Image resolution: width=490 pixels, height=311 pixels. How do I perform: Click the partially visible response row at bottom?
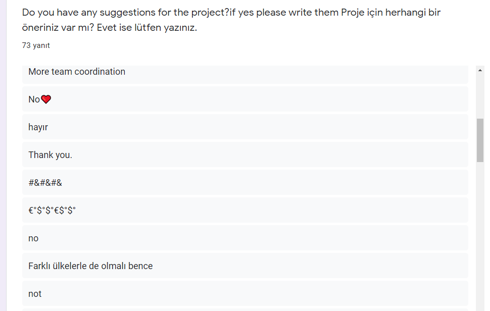click(245, 309)
